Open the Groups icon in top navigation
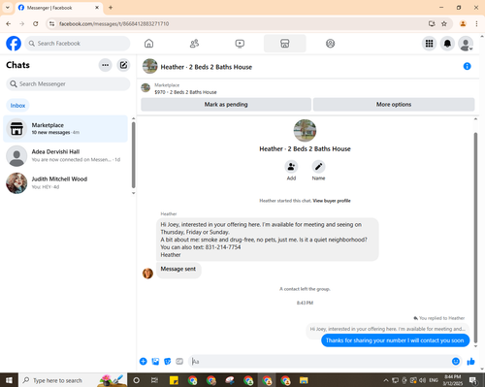Image resolution: width=485 pixels, height=387 pixels. (330, 44)
